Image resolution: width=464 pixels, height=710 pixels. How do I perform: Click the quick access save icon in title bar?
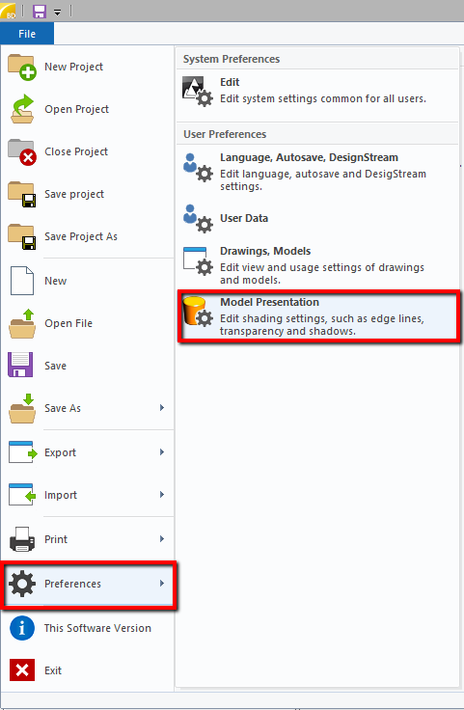pyautogui.click(x=40, y=12)
